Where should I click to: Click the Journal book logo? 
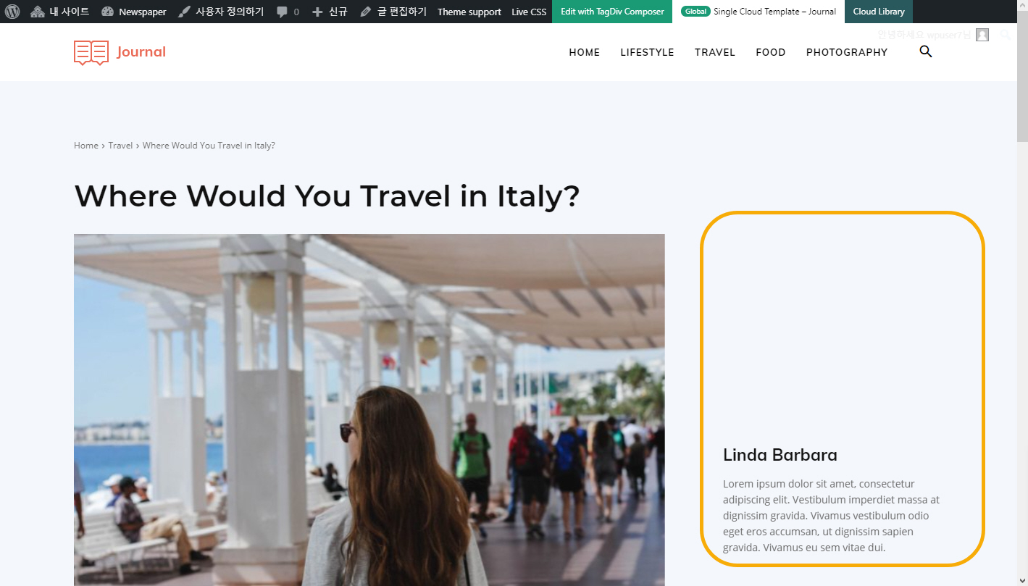(91, 53)
